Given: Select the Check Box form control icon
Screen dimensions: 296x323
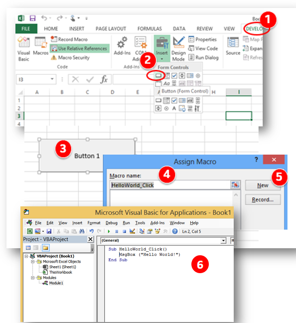Looking at the screenshot, I should point(174,76).
